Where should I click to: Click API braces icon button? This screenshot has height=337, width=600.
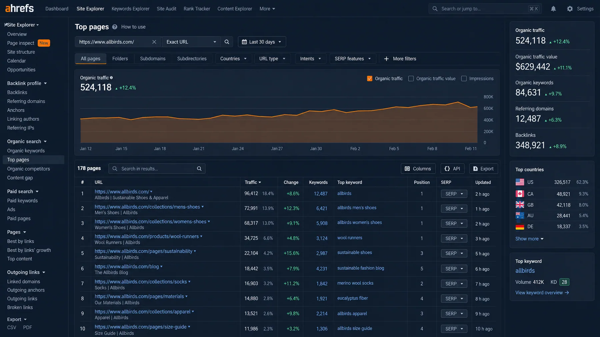tap(447, 168)
